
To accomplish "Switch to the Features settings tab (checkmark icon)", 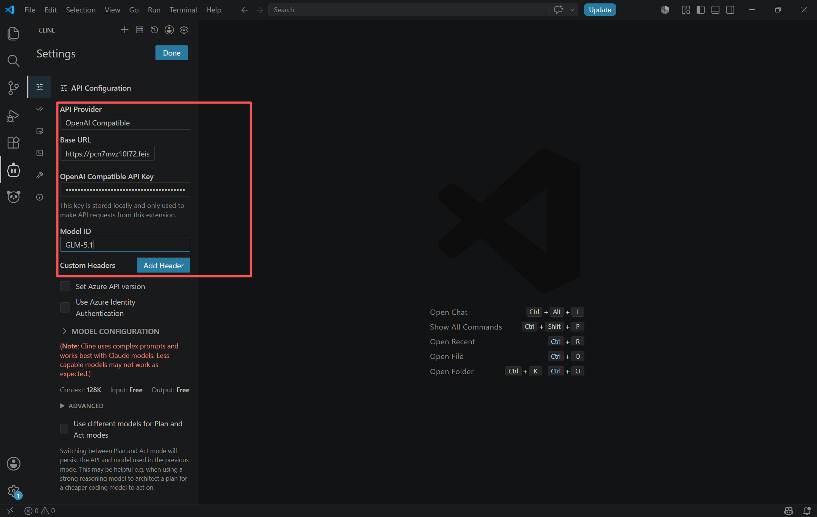I will [40, 109].
